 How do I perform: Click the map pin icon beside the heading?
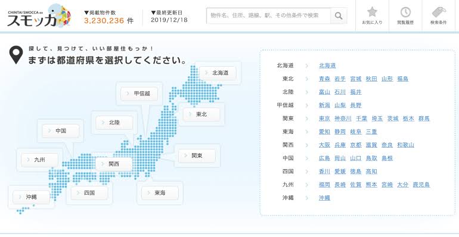16,55
